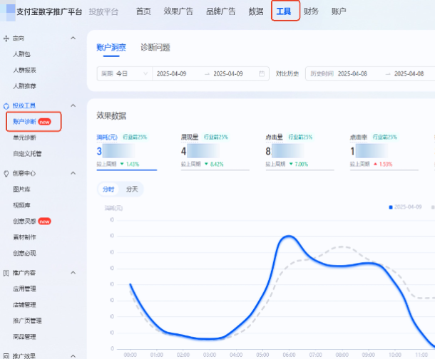The image size is (435, 359).
Task: Select the 点击量 metric card
Action: point(300,151)
